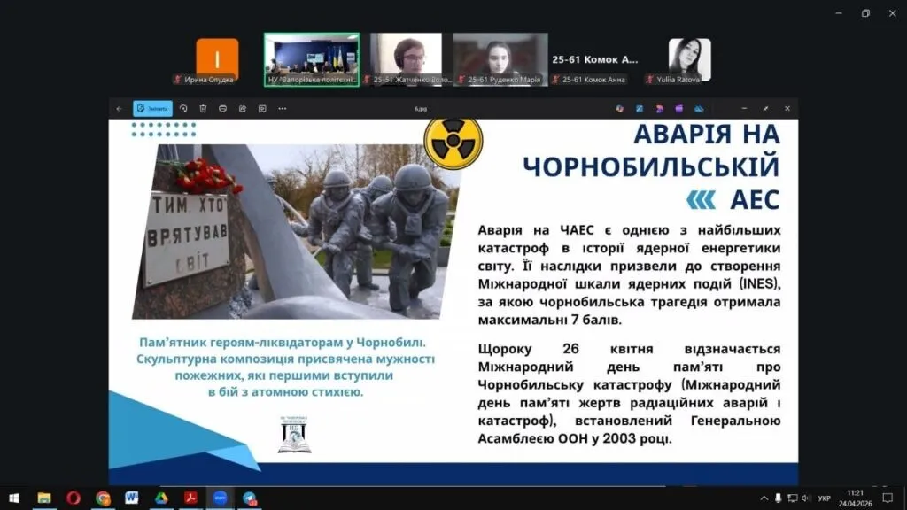Image resolution: width=907 pixels, height=510 pixels.
Task: Switch input language УКР
Action: pyautogui.click(x=825, y=498)
